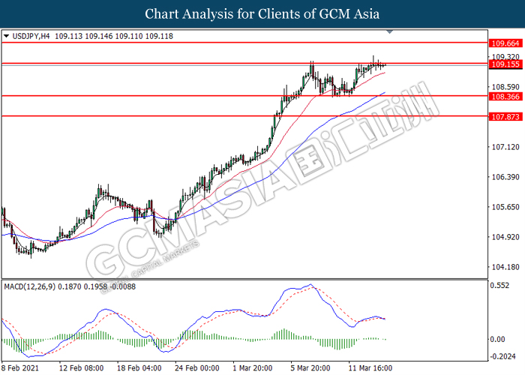Click the 107.873 support level label

click(506, 117)
